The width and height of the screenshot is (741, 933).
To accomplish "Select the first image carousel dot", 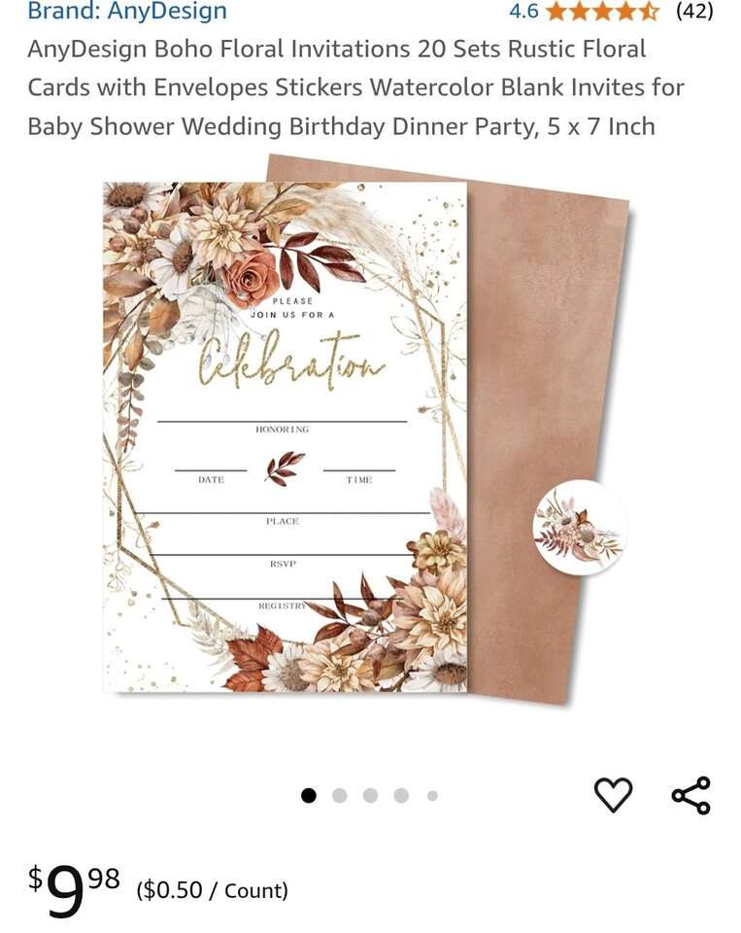I will click(x=308, y=796).
